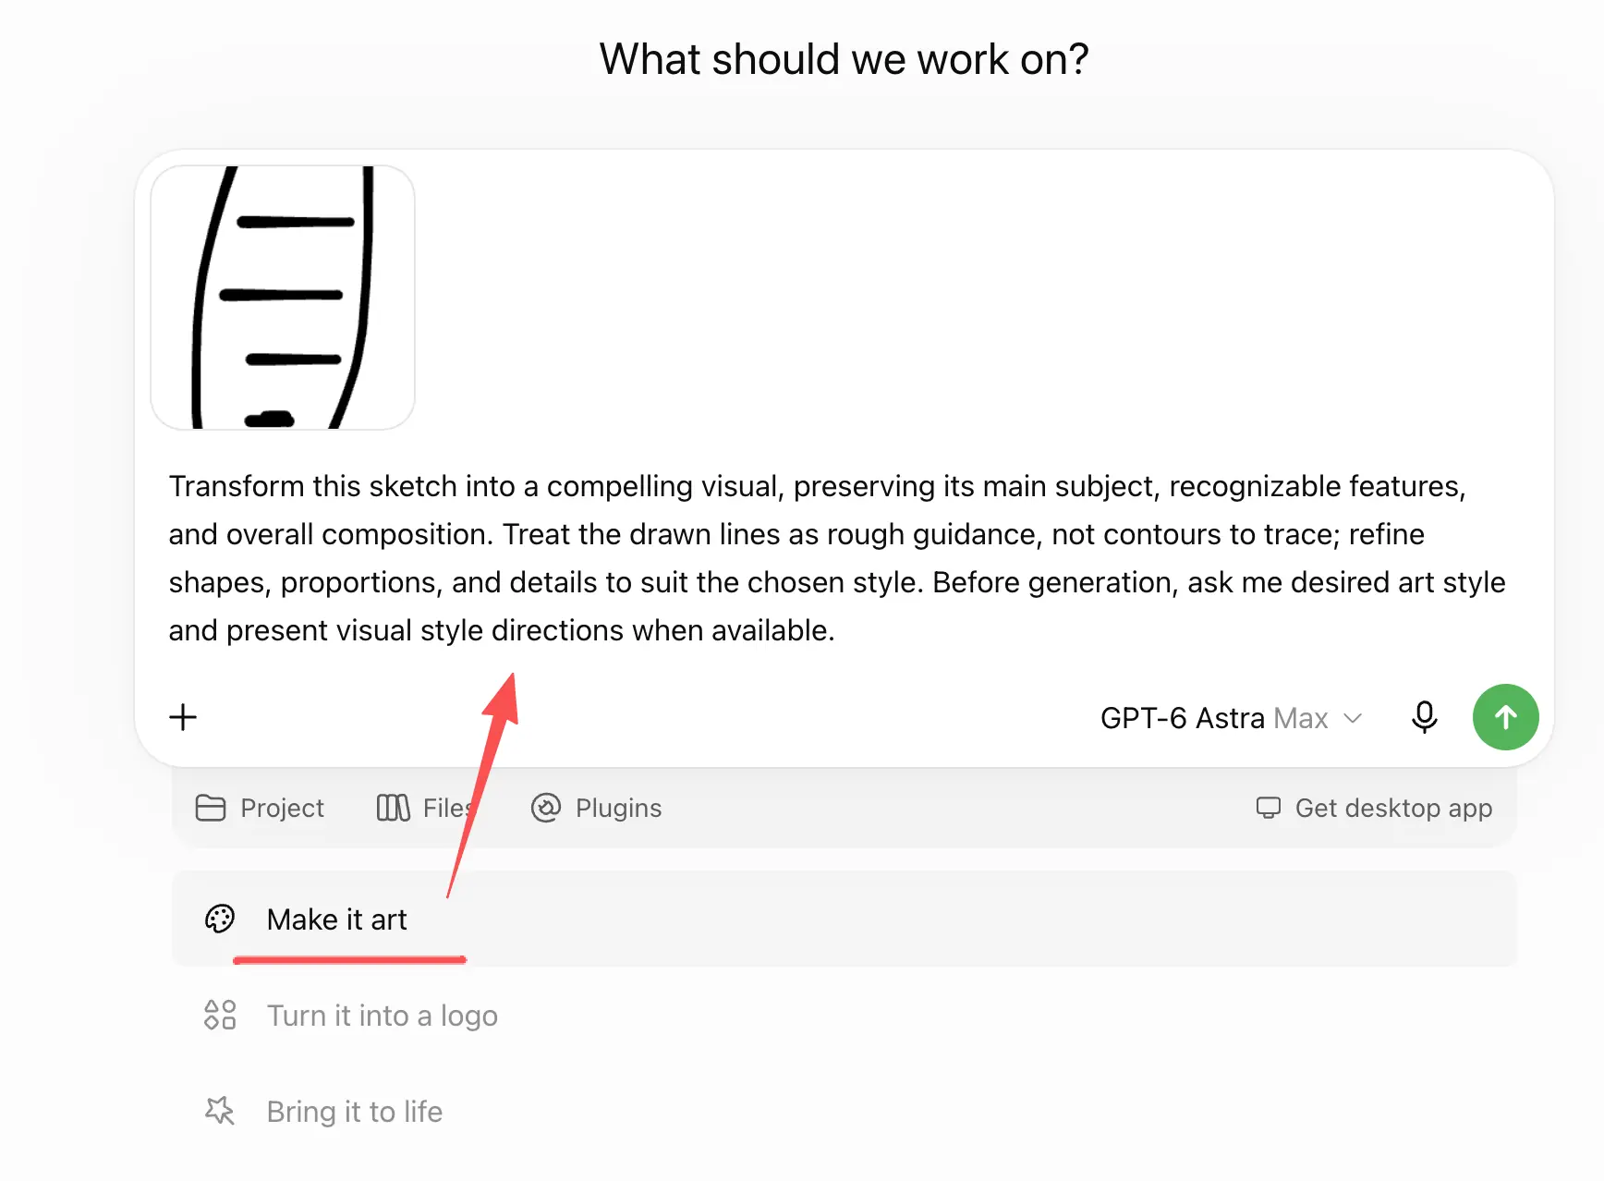Click the palette icon beside Make it art
This screenshot has width=1604, height=1181.
click(220, 919)
